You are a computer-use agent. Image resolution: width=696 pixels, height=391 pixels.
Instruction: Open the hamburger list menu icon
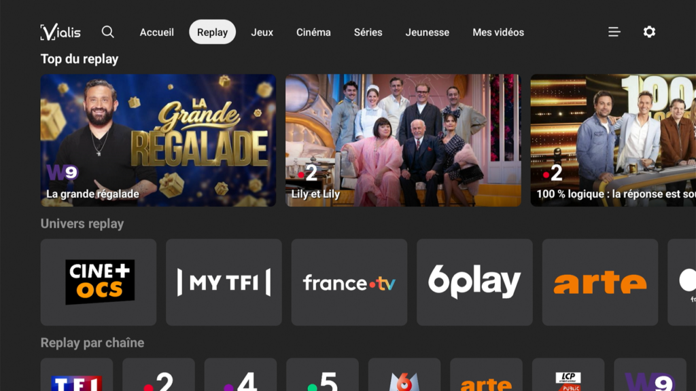(614, 32)
